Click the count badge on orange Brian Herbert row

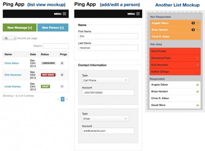pyautogui.click(x=193, y=29)
